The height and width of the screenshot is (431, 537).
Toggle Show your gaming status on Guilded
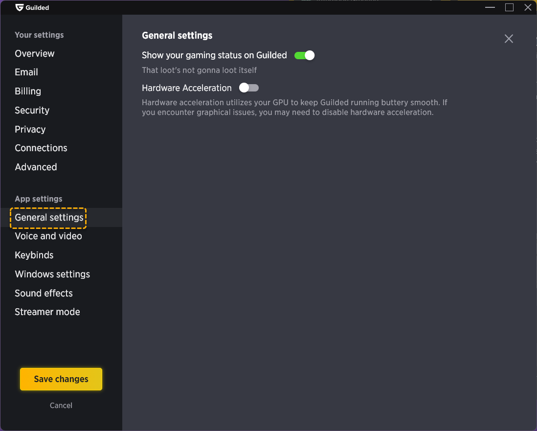304,55
